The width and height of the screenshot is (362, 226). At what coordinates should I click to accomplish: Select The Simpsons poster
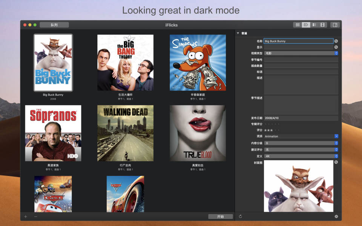pos(198,63)
